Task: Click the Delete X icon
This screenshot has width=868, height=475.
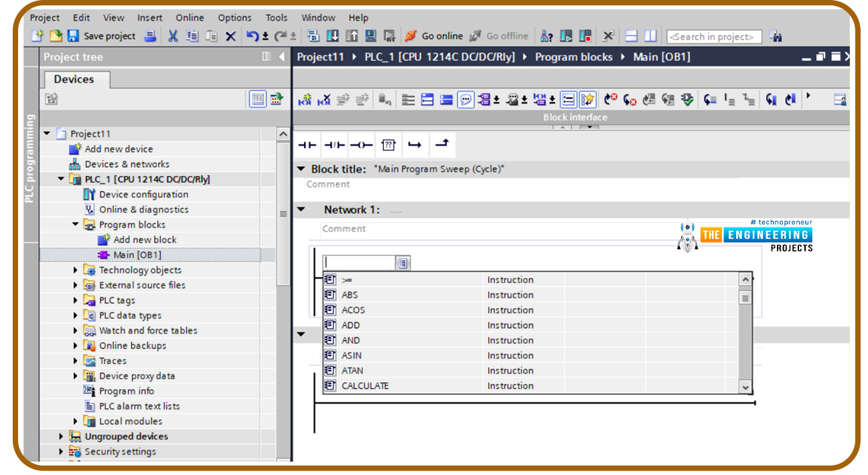Action: 230,36
